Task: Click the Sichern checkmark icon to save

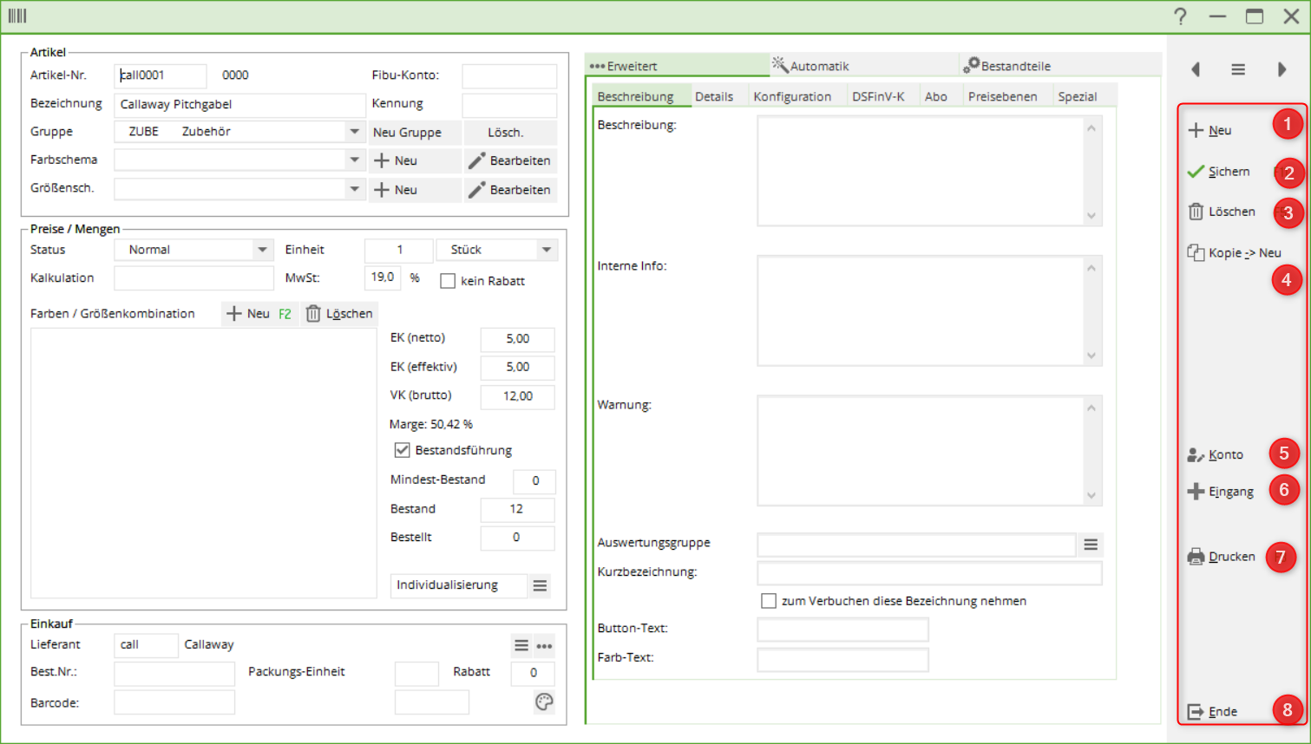Action: 1196,172
